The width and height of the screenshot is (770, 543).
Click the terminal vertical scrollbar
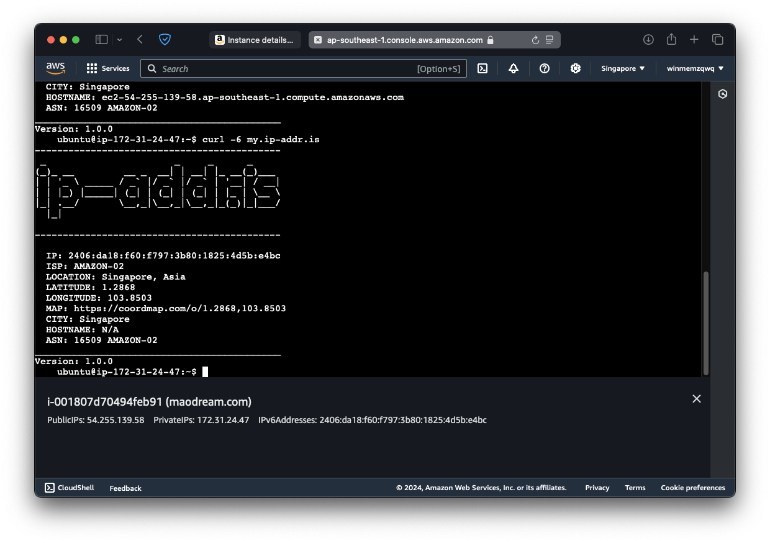[706, 323]
